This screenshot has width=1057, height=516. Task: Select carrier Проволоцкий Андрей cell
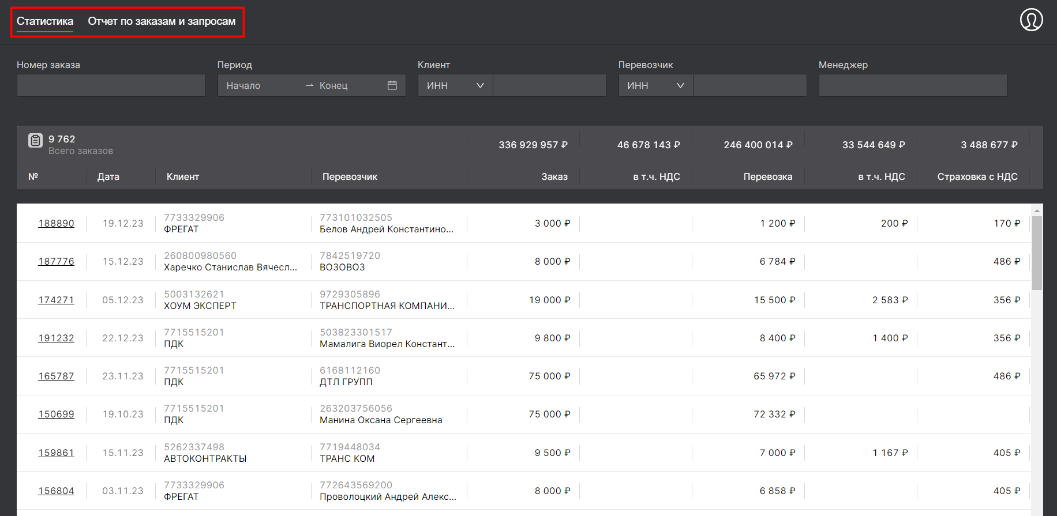tap(388, 491)
